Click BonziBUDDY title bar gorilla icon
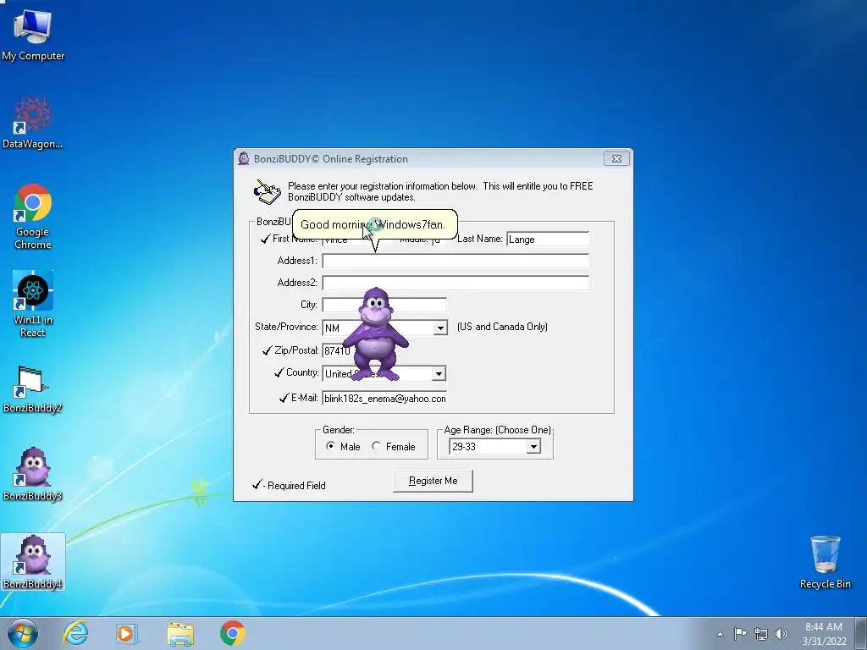The width and height of the screenshot is (867, 650). click(x=244, y=158)
